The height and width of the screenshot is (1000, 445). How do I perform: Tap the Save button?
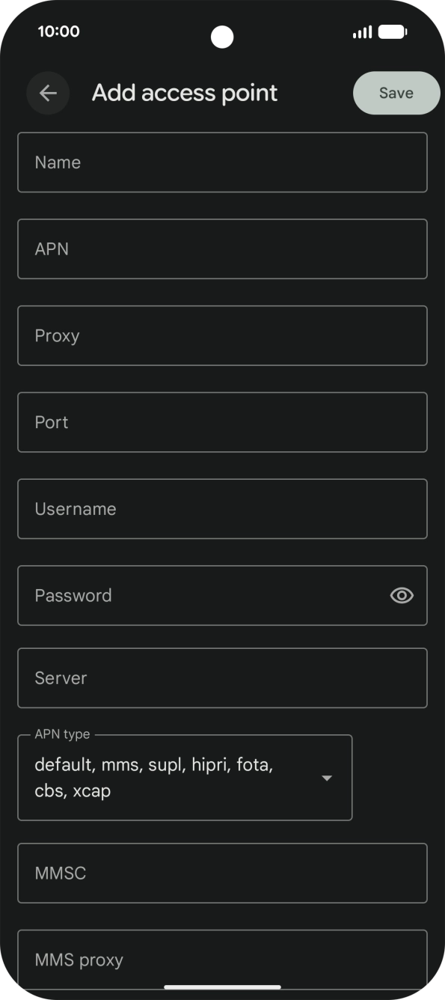tap(396, 93)
